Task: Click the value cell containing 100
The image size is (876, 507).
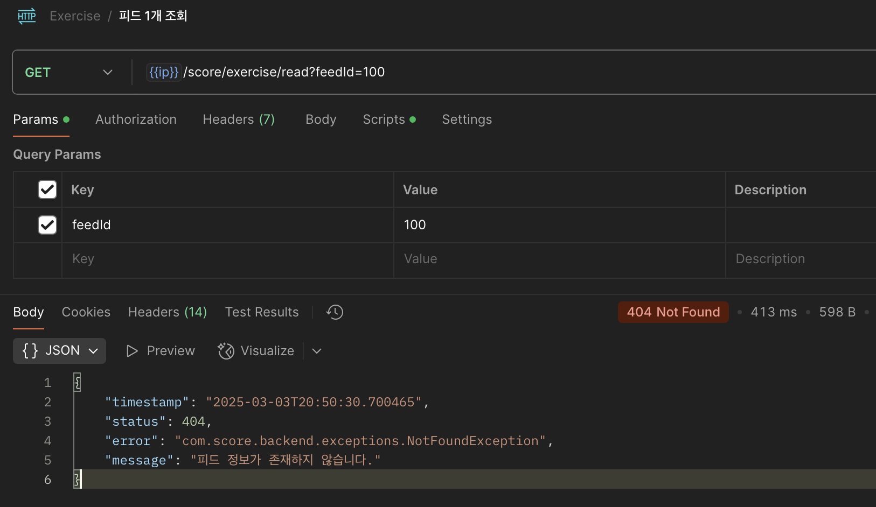Action: 560,225
